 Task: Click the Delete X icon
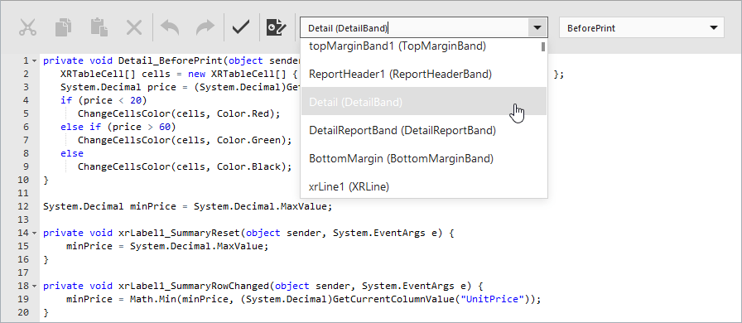[x=134, y=28]
